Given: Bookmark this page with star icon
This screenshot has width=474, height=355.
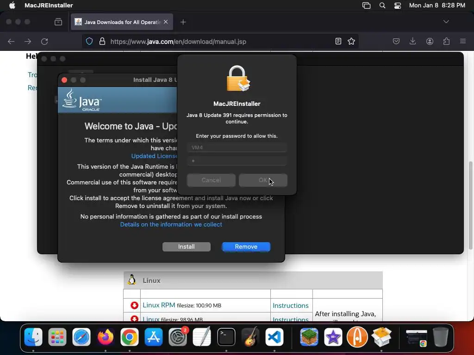Looking at the screenshot, I should (351, 41).
